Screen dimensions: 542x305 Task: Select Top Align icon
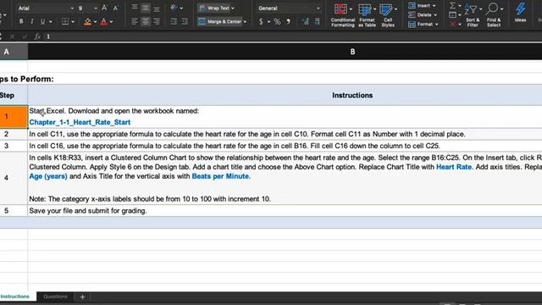coord(135,8)
